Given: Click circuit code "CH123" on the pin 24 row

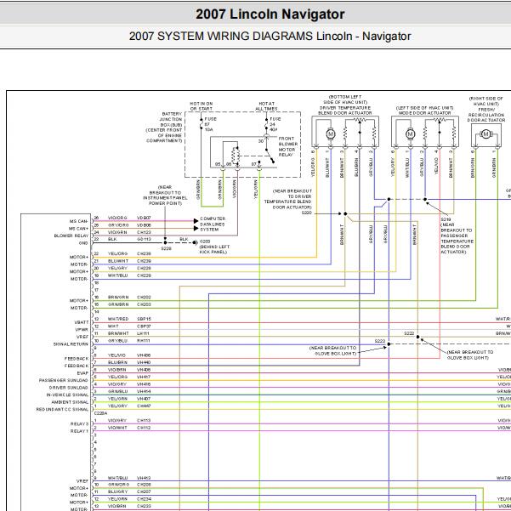Looking at the screenshot, I should point(144,232).
